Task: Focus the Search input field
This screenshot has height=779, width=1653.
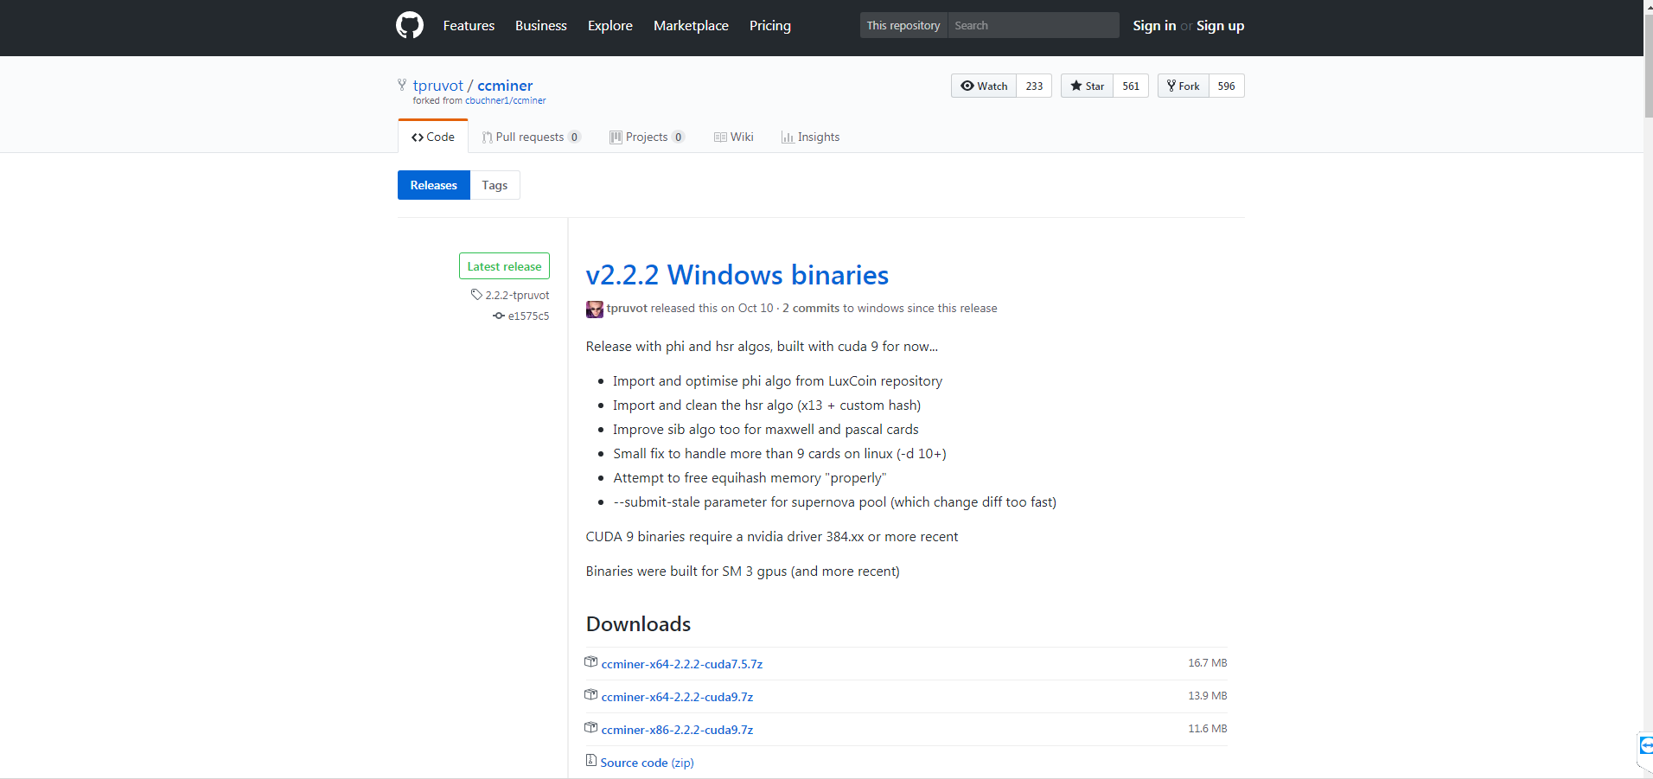Action: [1033, 25]
